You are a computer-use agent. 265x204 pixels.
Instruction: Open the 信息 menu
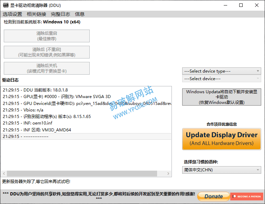[80, 14]
